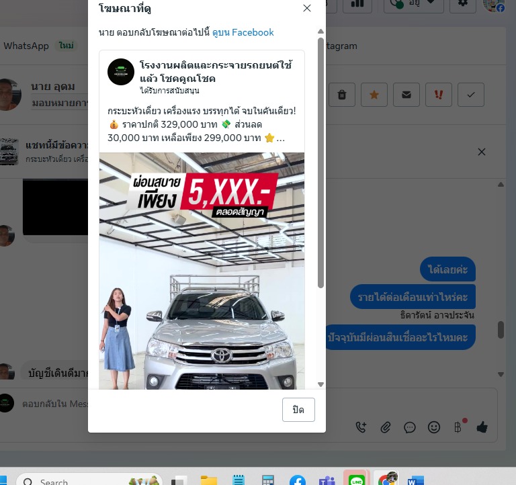This screenshot has width=516, height=485.
Task: Click message รายได้ต่อเดือนเท่าไหร่คะ
Action: [x=413, y=297]
